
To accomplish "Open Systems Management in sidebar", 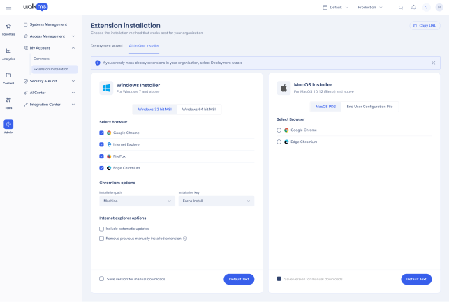I will click(48, 24).
